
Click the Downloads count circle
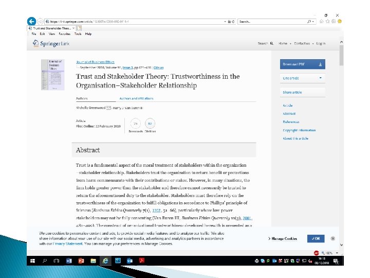[136, 124]
